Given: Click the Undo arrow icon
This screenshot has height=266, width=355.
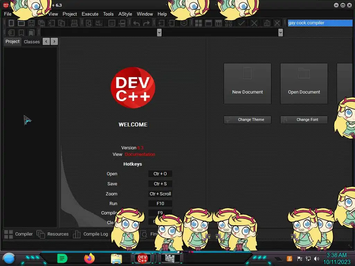Looking at the screenshot, I should click(136, 23).
